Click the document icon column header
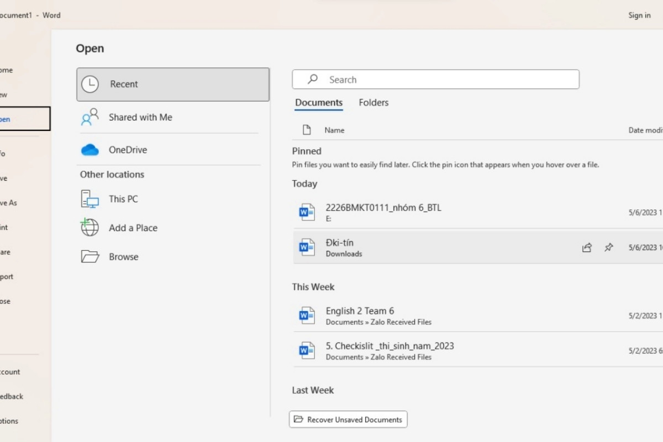 click(307, 130)
